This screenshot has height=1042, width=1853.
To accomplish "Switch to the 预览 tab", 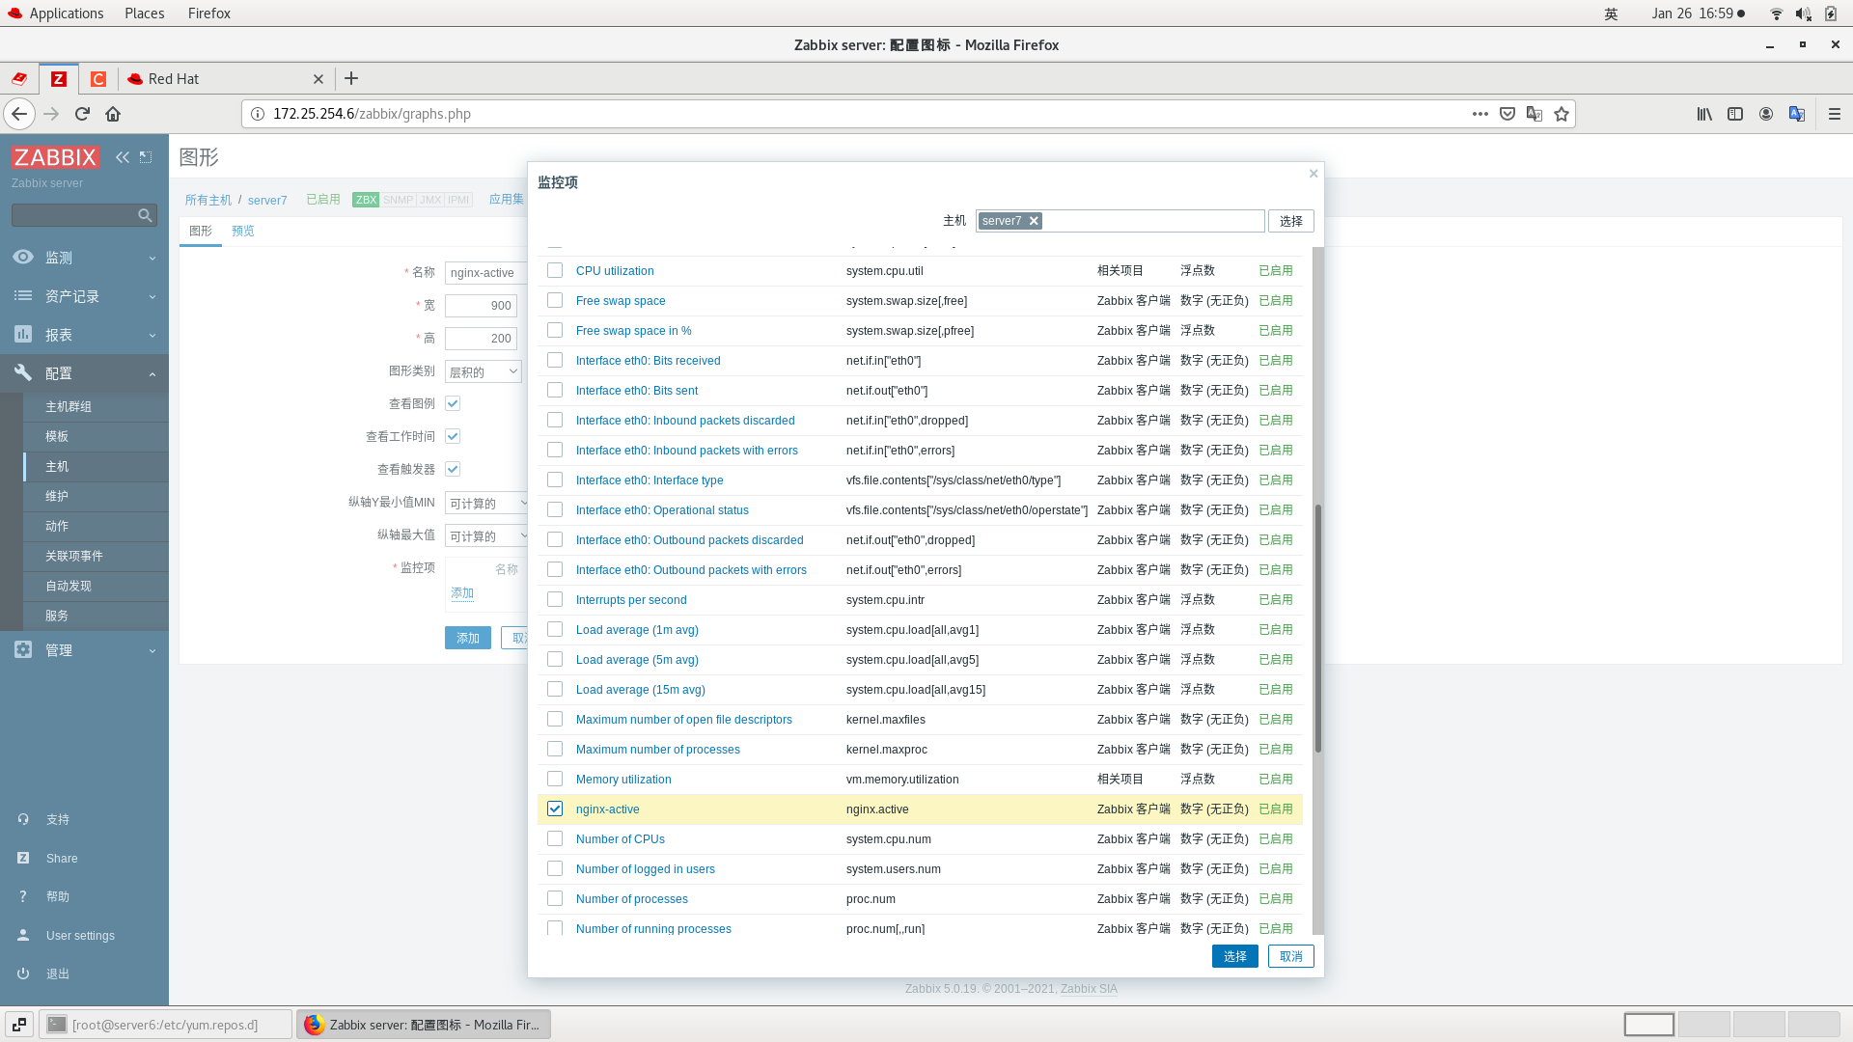I will tap(243, 231).
